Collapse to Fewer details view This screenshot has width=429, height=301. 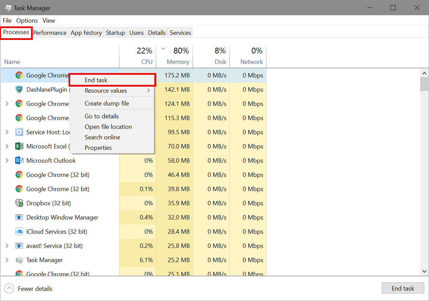(x=28, y=288)
